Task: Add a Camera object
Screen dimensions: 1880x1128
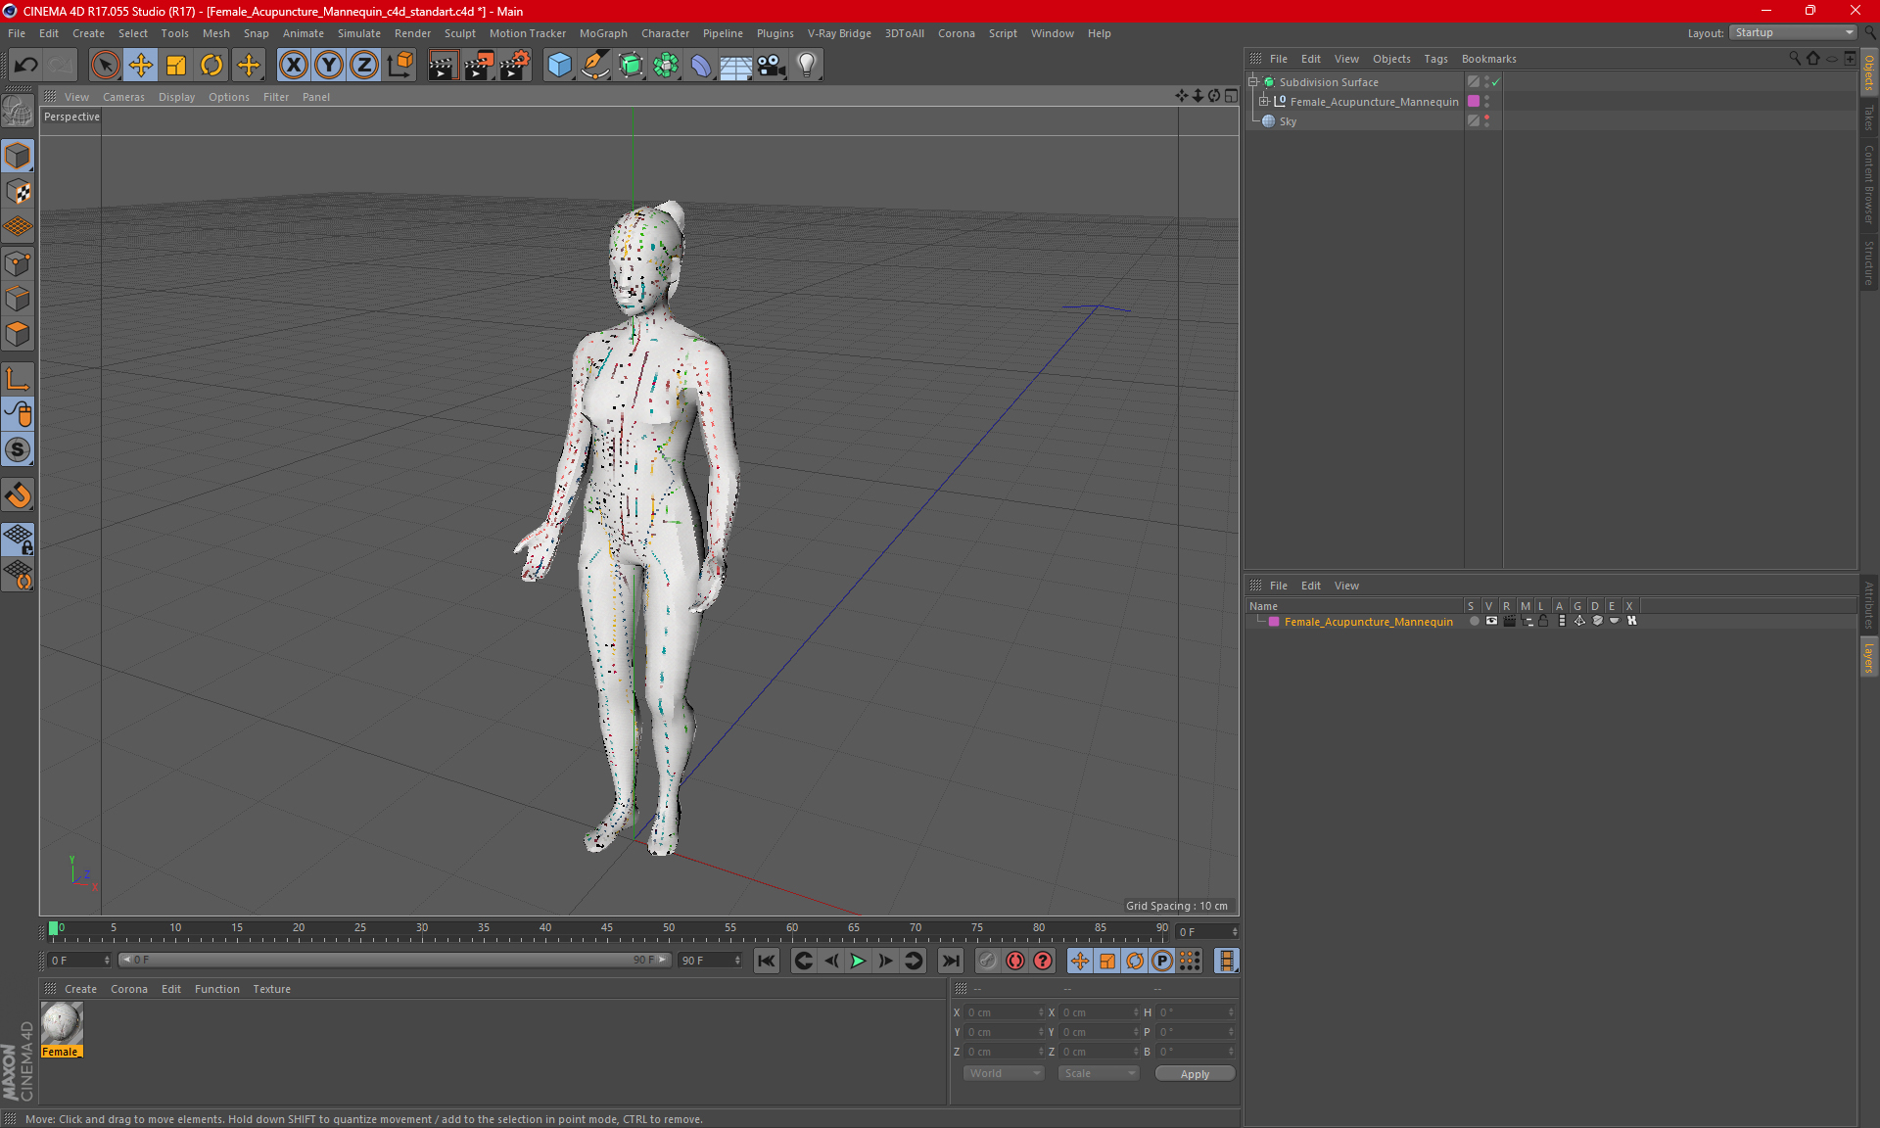Action: pos(772,66)
